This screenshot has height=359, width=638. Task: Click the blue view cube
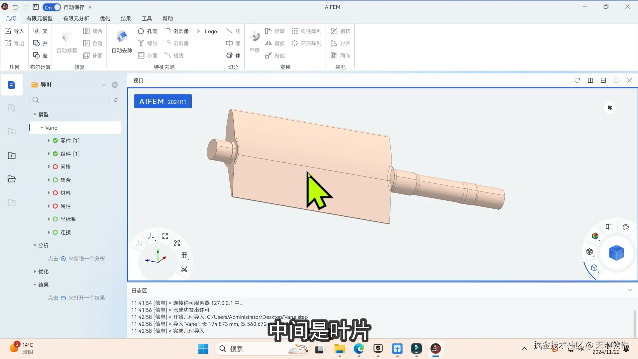point(616,253)
